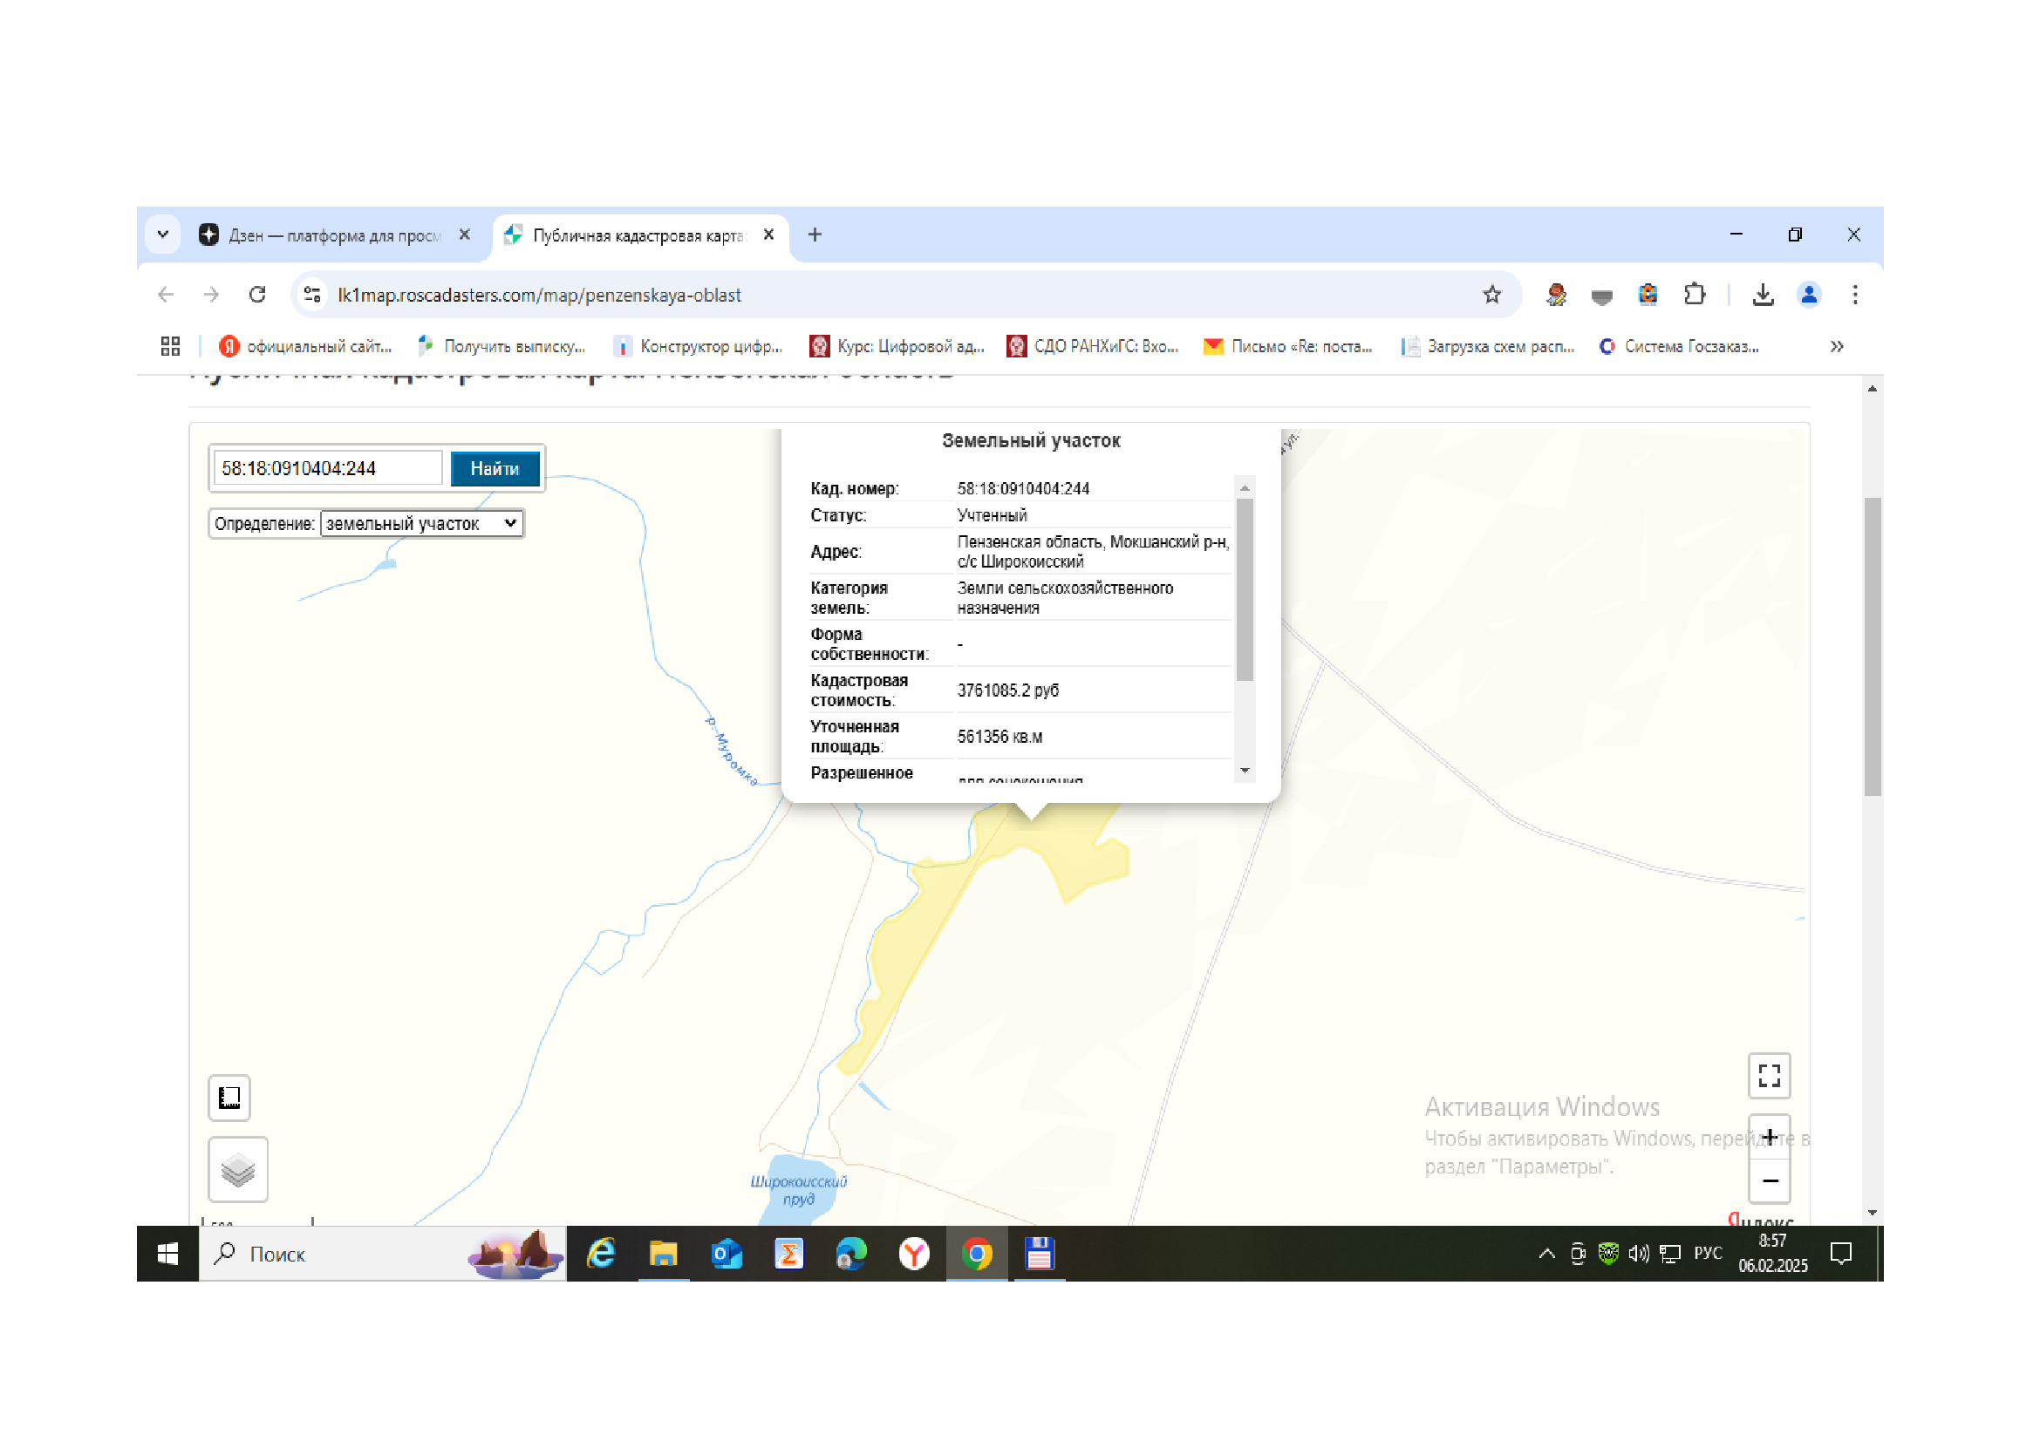
Task: Click the browser back arrow
Action: pos(165,295)
